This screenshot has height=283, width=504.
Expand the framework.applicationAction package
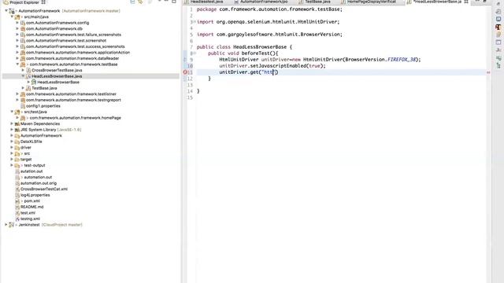click(x=17, y=53)
